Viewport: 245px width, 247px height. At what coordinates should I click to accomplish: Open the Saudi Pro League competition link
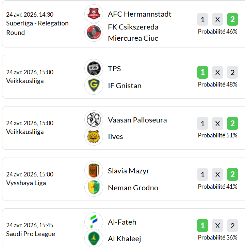(31, 234)
